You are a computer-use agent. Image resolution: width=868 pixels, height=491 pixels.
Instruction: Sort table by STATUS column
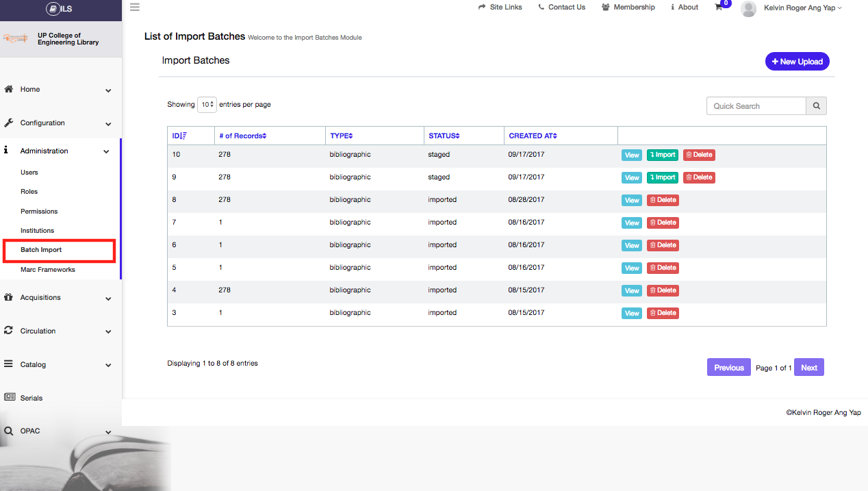click(444, 136)
